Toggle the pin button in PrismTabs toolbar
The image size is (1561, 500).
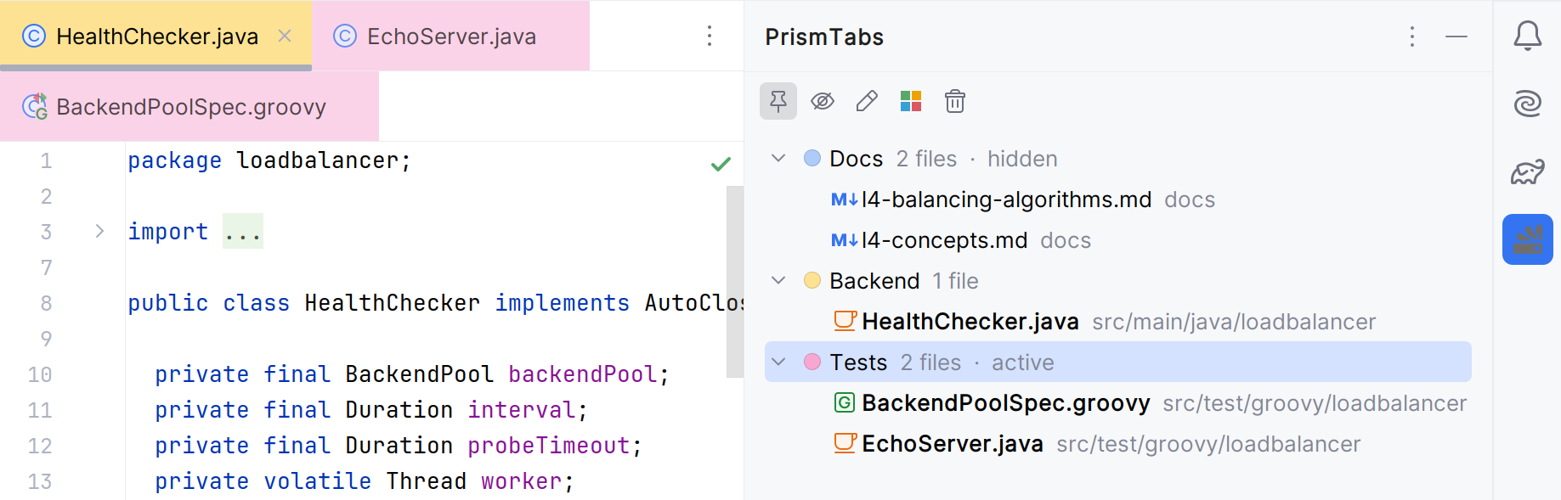[778, 101]
